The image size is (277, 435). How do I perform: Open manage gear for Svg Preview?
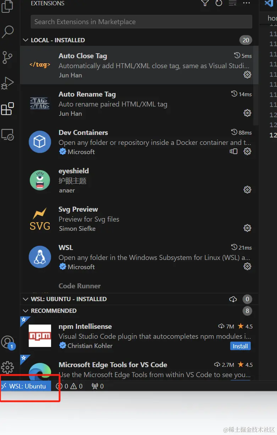point(248,228)
